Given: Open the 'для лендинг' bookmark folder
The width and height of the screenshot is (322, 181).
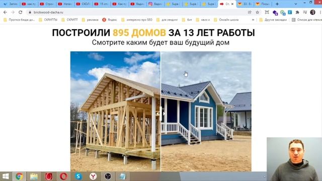Looking at the screenshot, I should (167, 20).
